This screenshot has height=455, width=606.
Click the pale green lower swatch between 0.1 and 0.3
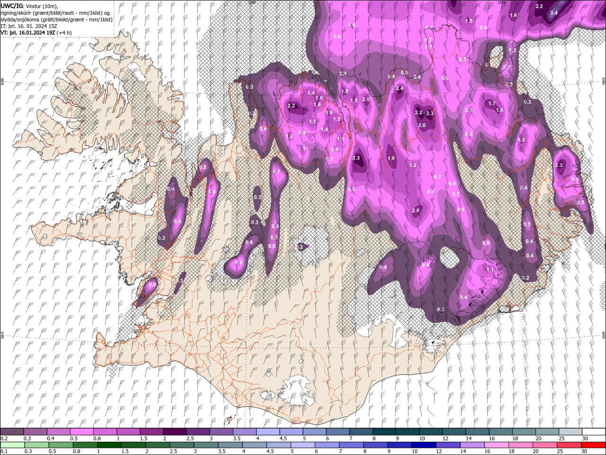pos(12,445)
